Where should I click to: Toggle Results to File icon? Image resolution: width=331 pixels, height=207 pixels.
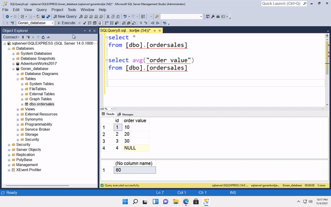click(x=134, y=23)
